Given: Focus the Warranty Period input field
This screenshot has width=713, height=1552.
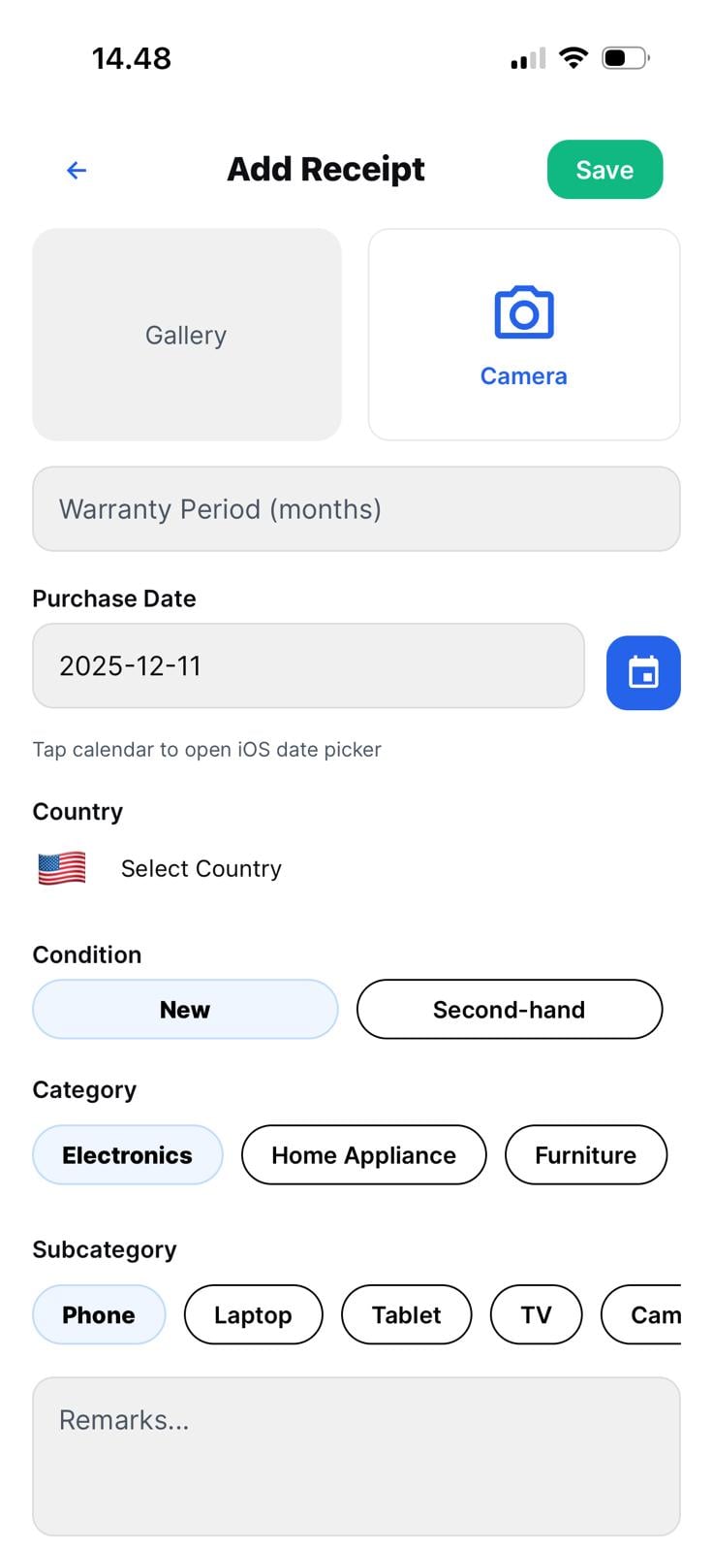Looking at the screenshot, I should tap(356, 509).
